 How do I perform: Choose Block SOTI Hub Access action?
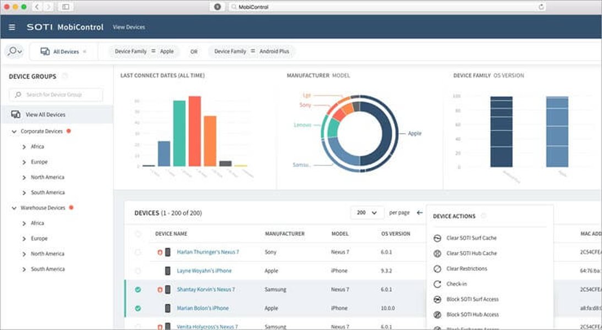tap(472, 315)
